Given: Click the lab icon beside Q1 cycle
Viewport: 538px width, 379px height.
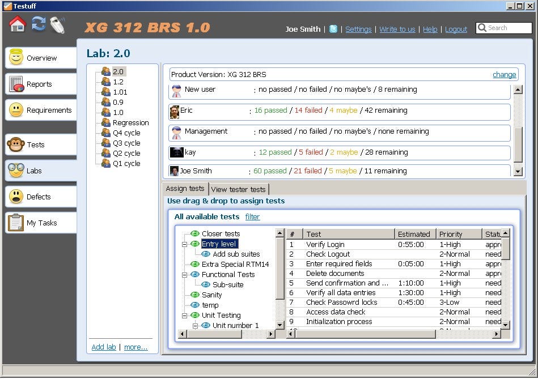Looking at the screenshot, I should click(x=106, y=163).
